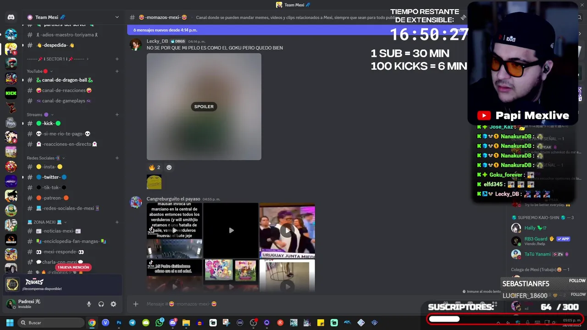Screen dimensions: 587x330
Task: Jump to 1 NUEVA MENCIÓN
Action: [73, 267]
